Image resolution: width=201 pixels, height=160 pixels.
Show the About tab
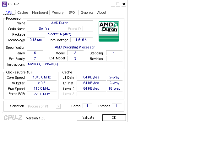102,12
